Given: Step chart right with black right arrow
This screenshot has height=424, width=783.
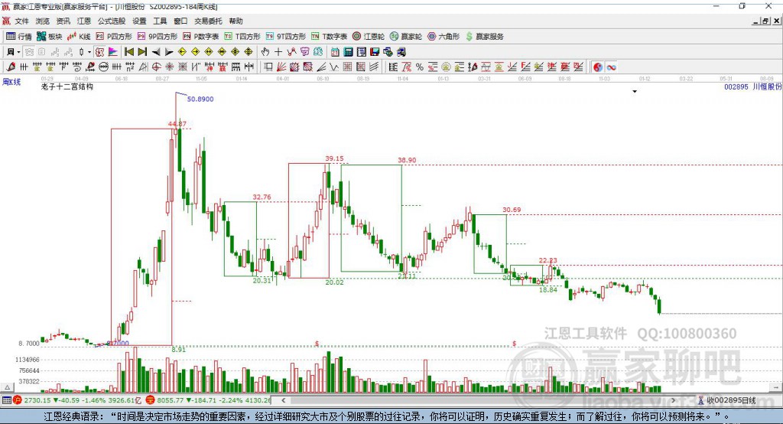Looking at the screenshot, I should (x=169, y=52).
